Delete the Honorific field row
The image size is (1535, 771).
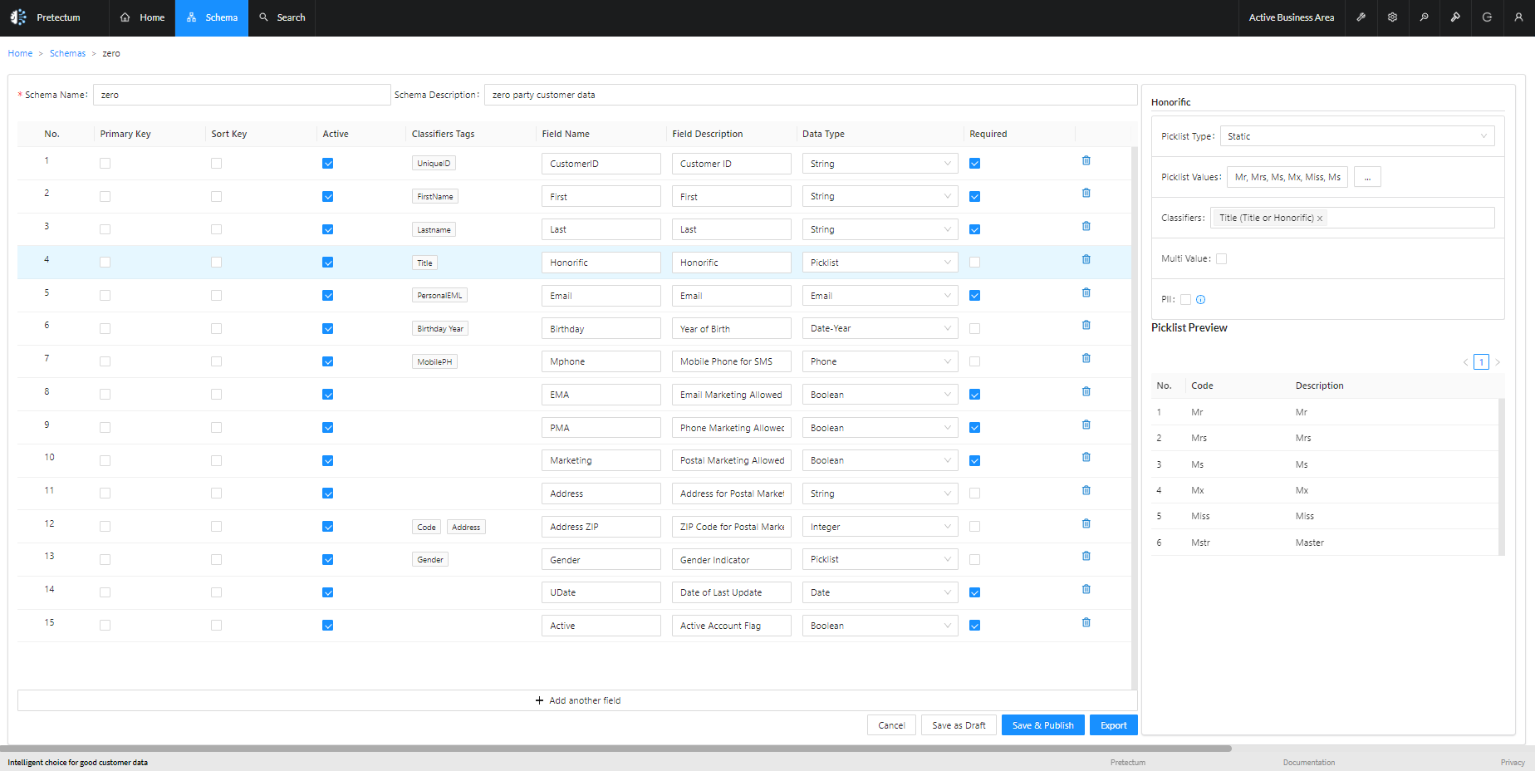(x=1086, y=259)
